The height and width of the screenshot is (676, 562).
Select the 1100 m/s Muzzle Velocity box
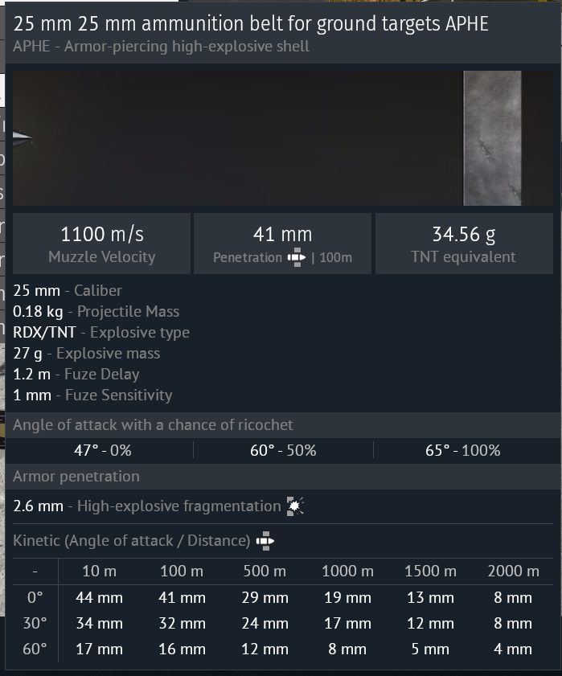pos(101,244)
